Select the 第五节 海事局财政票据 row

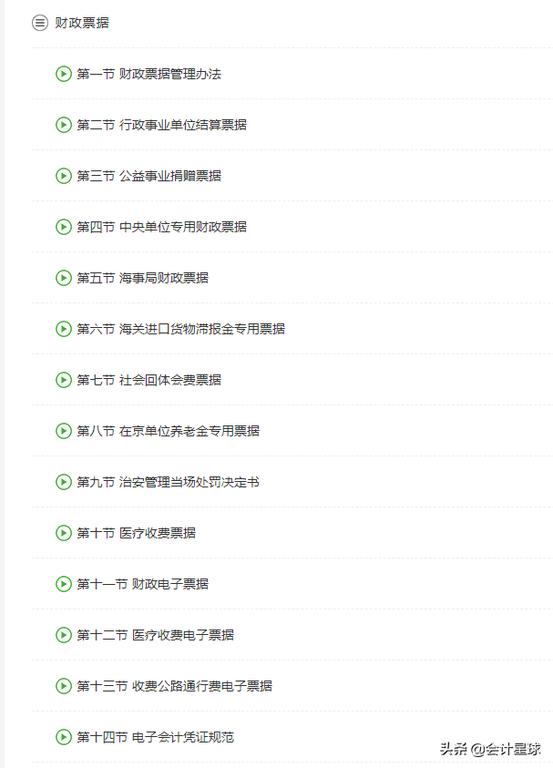pos(138,278)
